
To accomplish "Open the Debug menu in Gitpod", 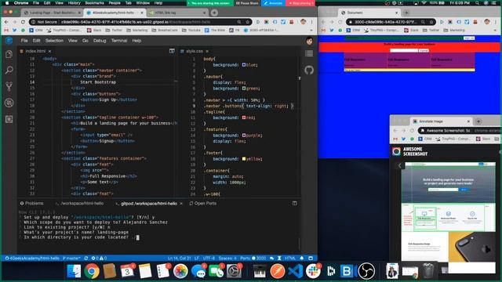I will pos(100,41).
